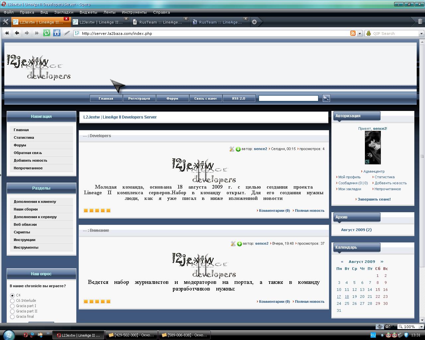Viewport: 425px width, 340px height.
Task: Select the Gracia part II poll option
Action: (12, 311)
